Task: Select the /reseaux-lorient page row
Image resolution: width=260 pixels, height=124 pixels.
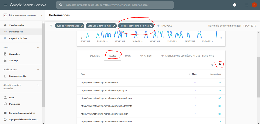Action: 151,98
